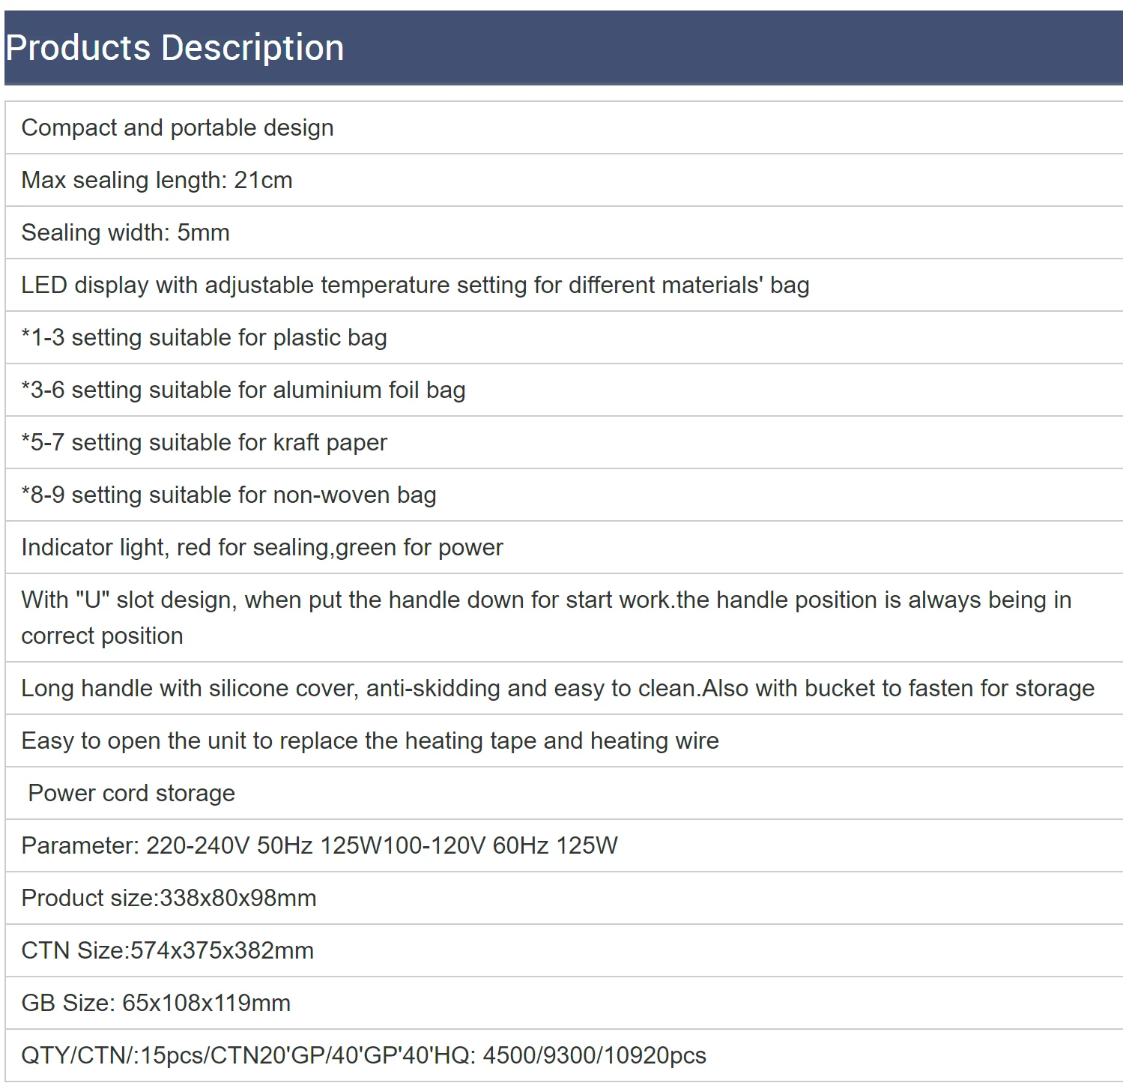Click the Parameter voltage and wattage text
Image resolution: width=1123 pixels, height=1086 pixels.
click(x=319, y=846)
